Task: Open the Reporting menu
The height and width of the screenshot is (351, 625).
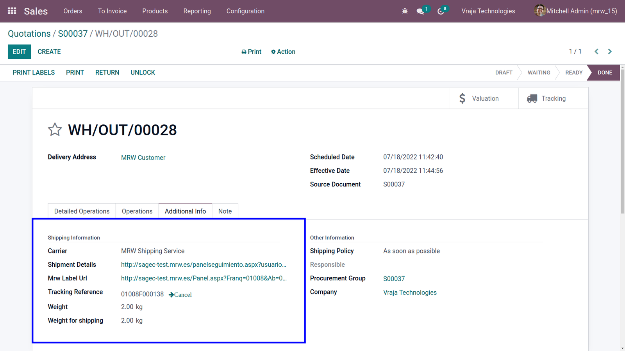Action: click(x=197, y=11)
